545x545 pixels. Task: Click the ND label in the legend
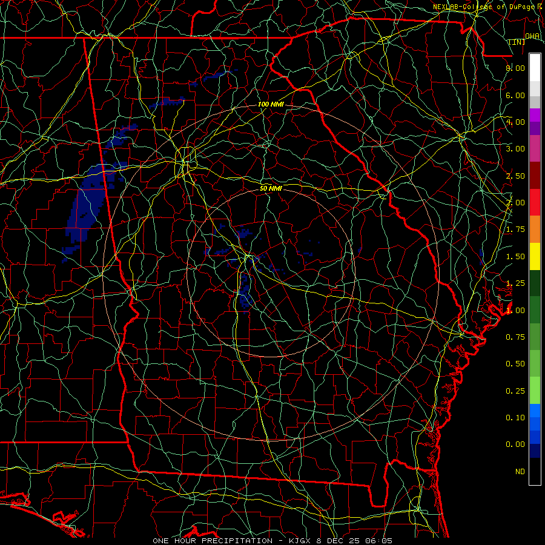coord(520,472)
